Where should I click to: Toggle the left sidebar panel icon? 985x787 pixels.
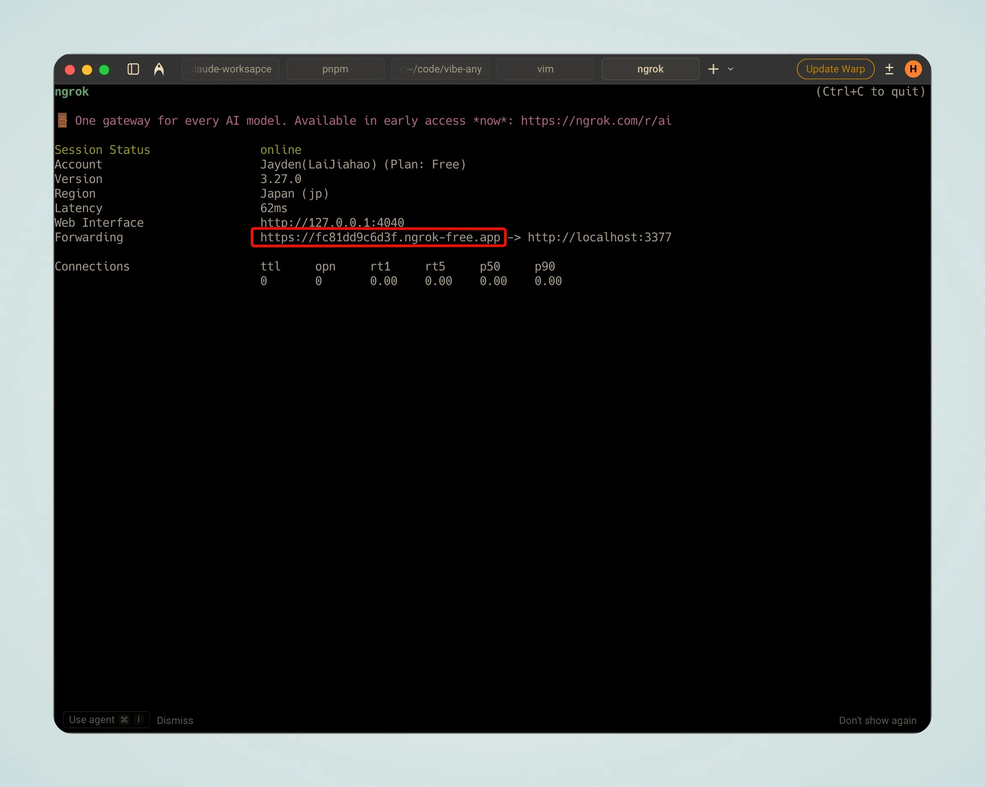click(x=133, y=69)
